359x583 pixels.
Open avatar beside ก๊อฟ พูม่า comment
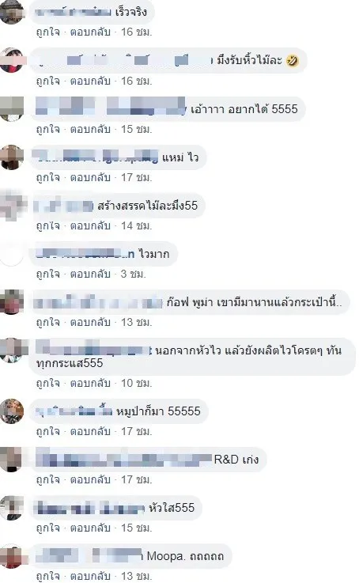click(x=12, y=302)
